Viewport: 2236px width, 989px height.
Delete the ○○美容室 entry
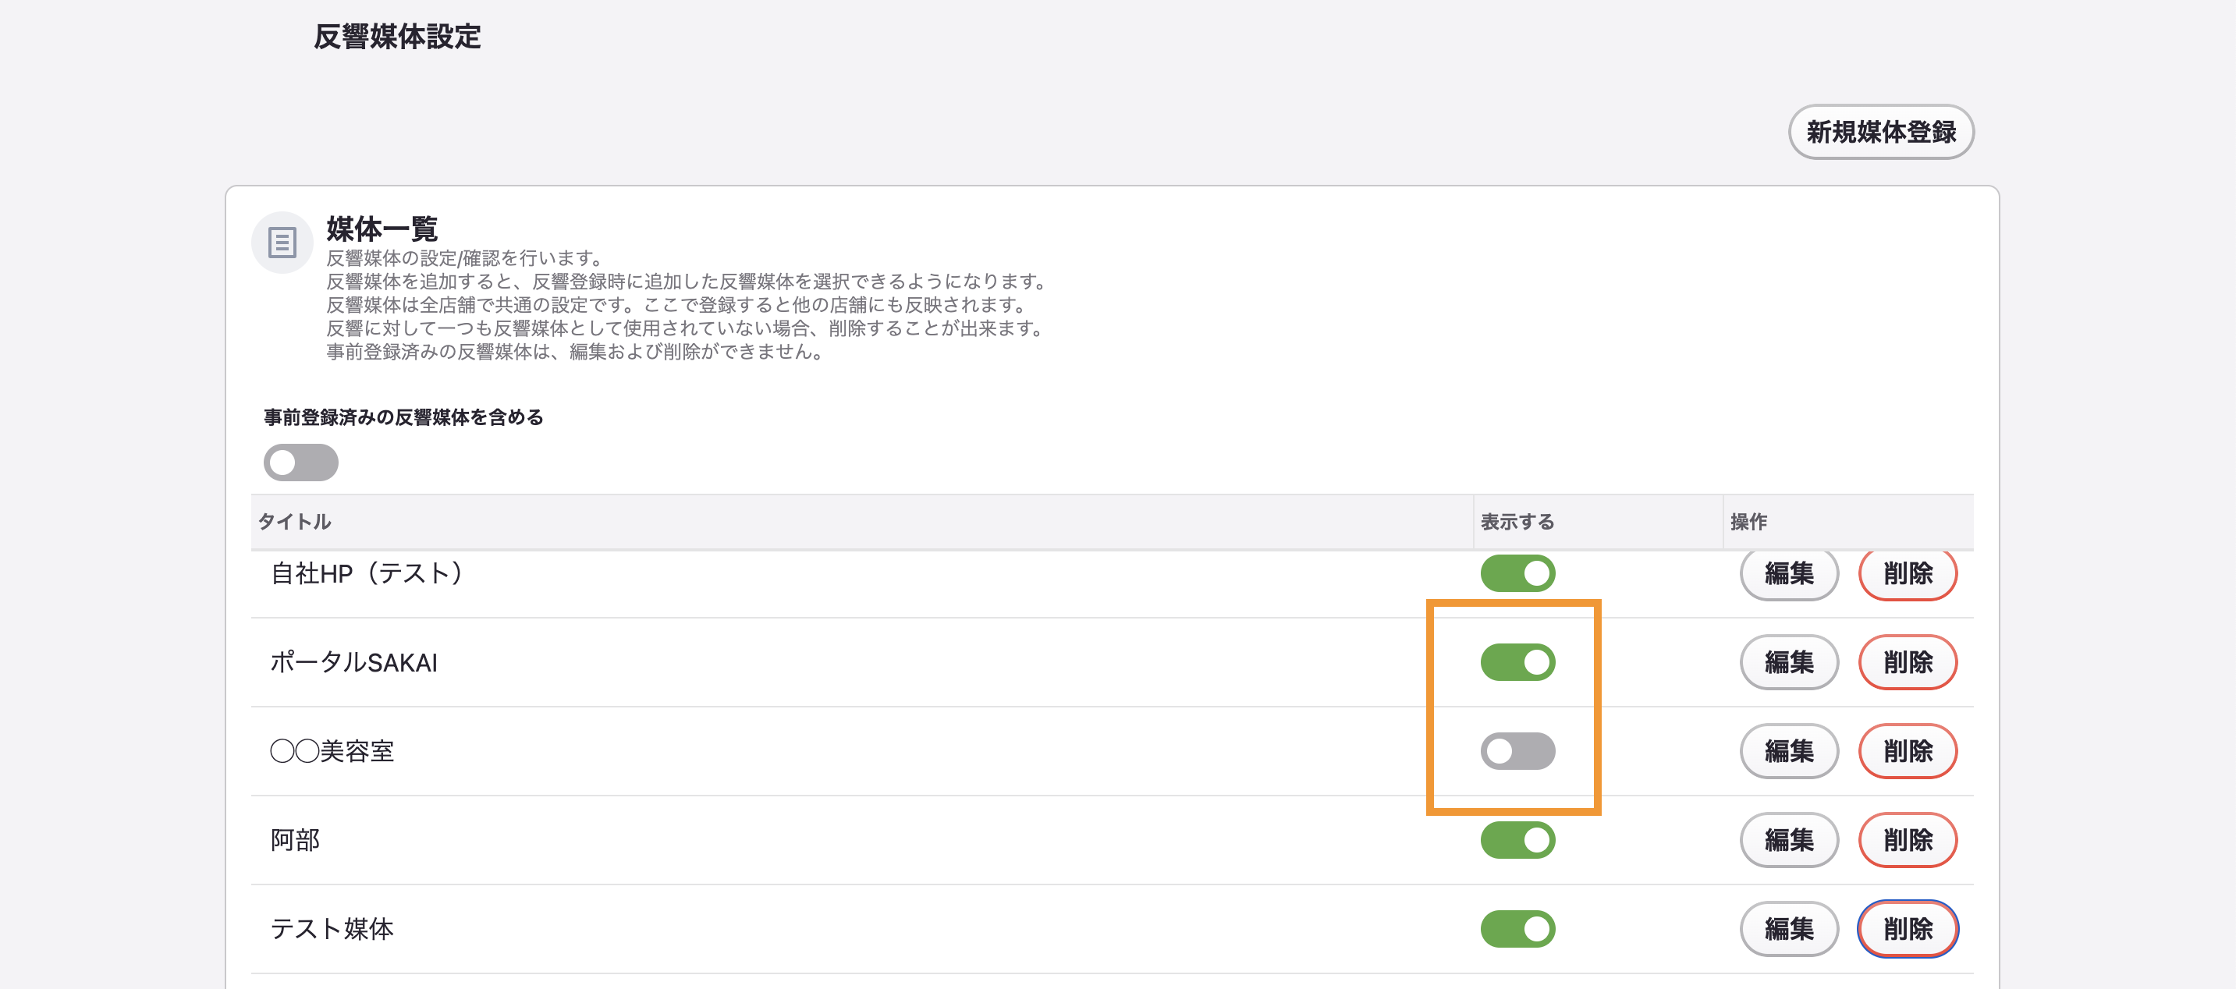1908,751
